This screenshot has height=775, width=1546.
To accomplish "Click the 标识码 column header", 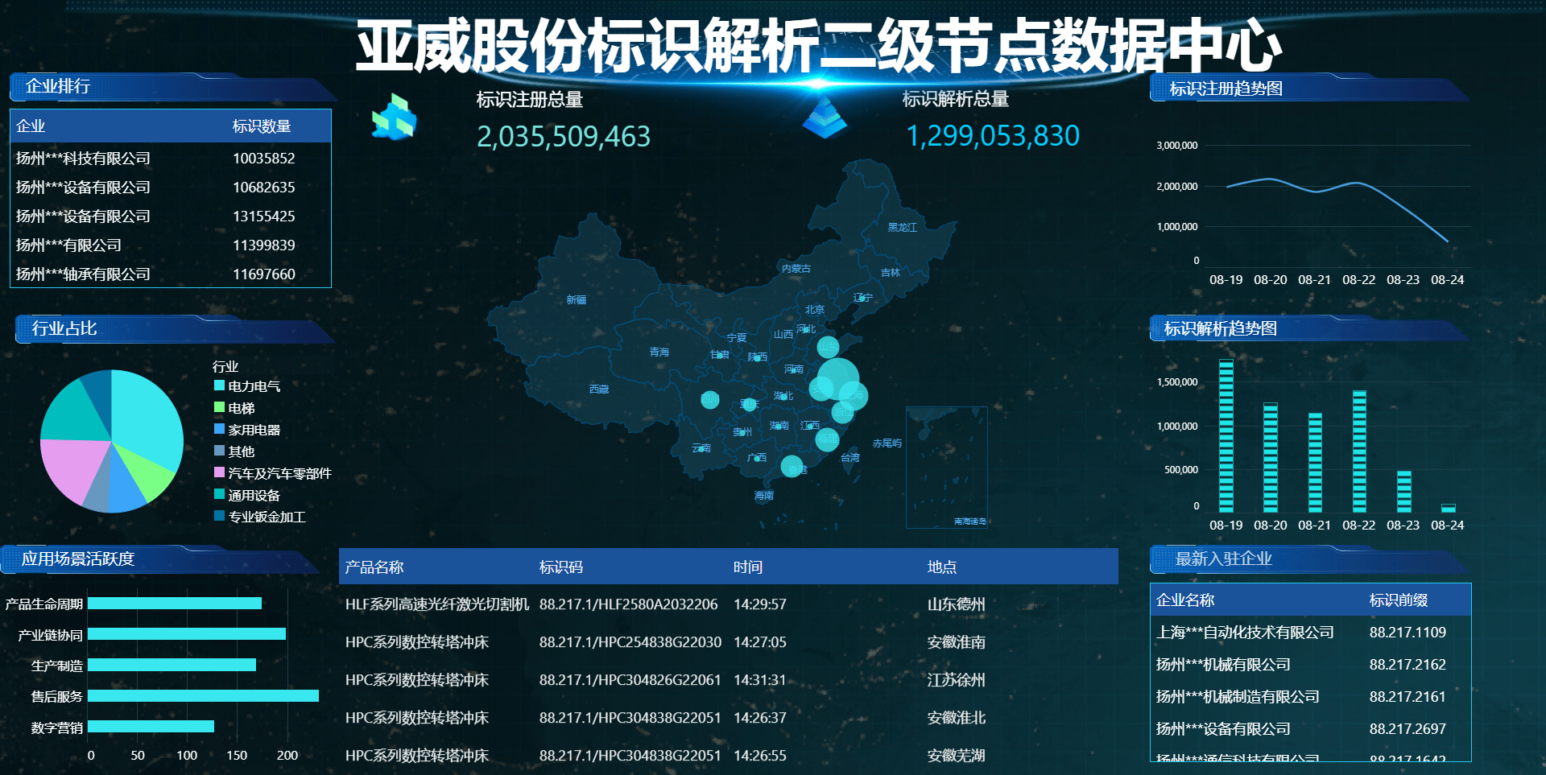I will pos(561,567).
